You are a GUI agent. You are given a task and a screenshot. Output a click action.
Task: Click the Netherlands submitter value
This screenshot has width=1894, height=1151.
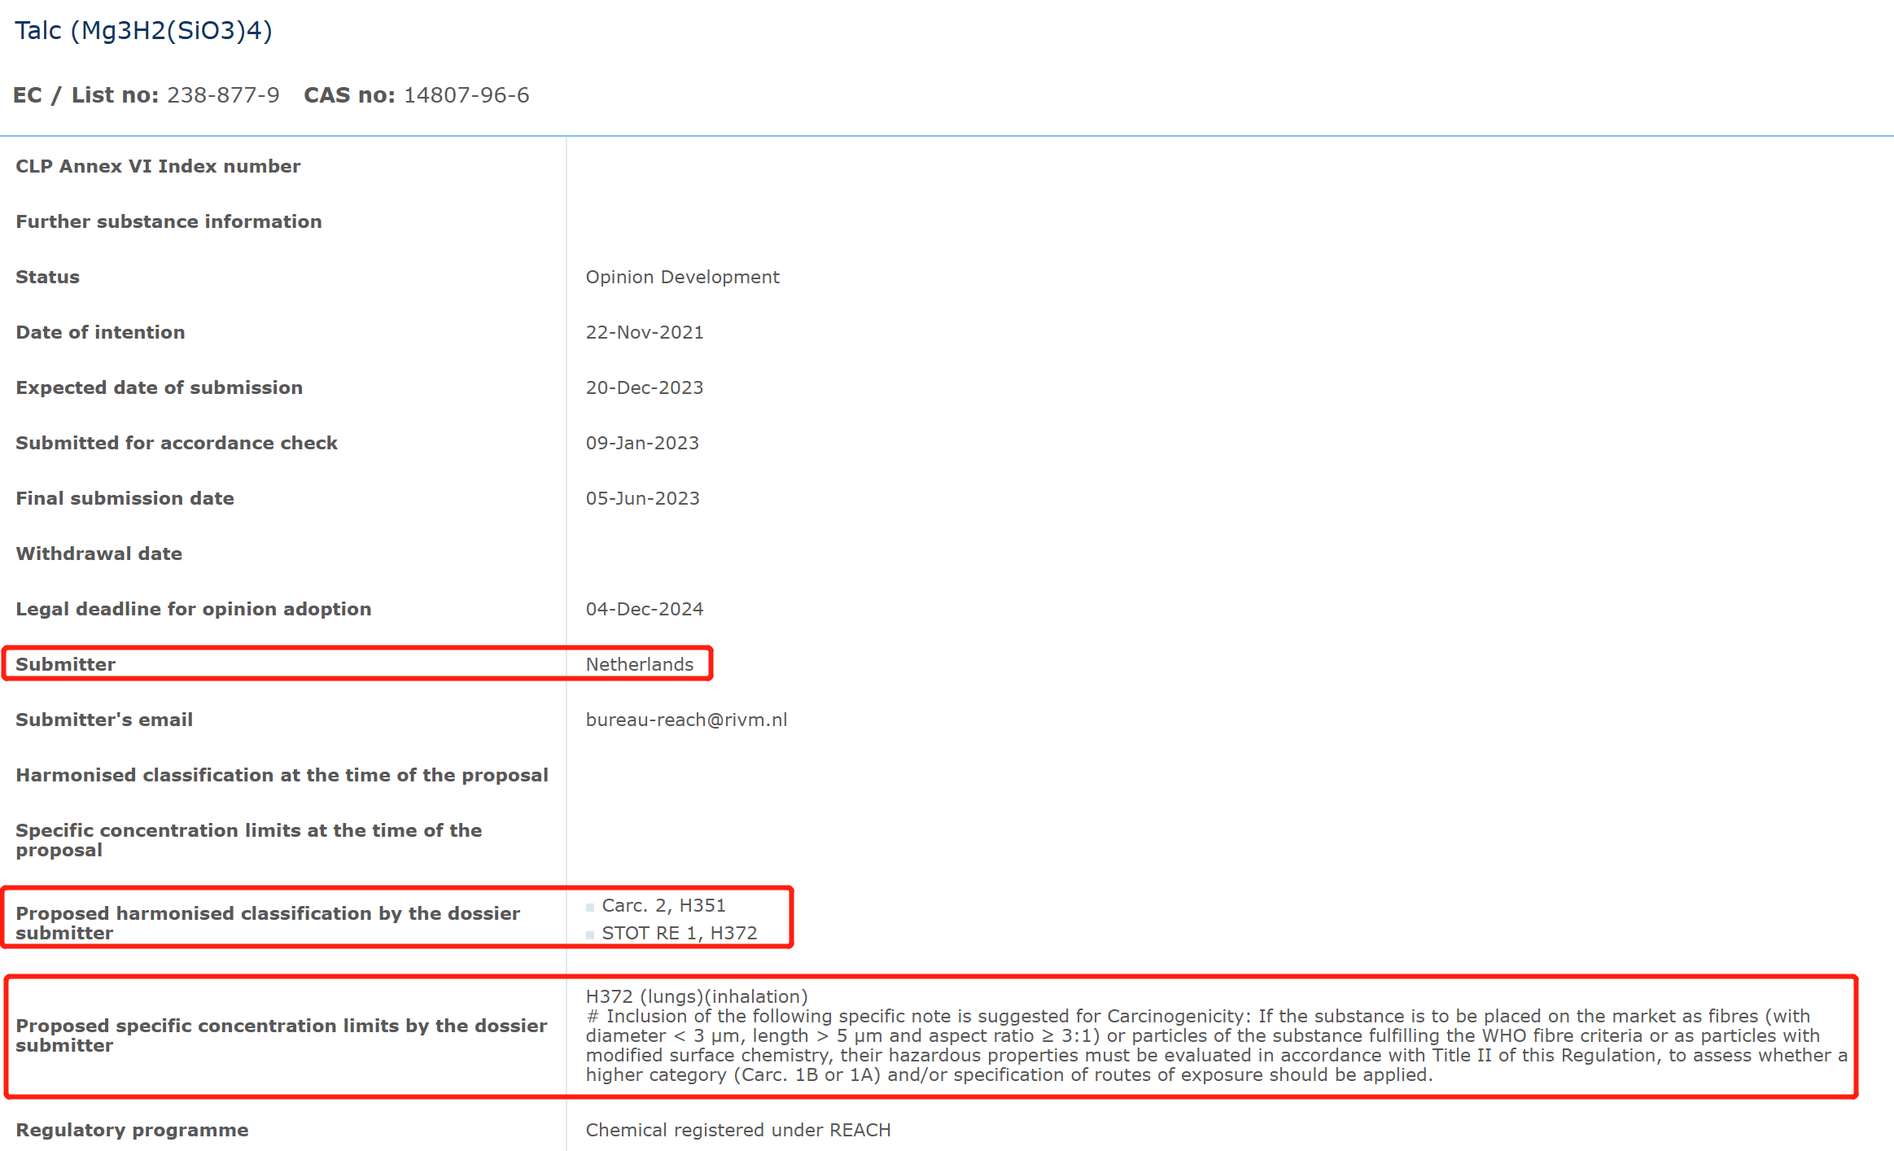click(639, 664)
